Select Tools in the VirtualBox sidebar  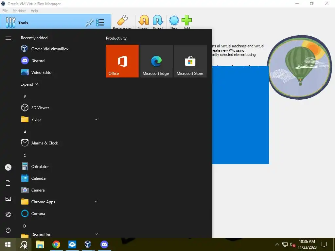click(56, 21)
